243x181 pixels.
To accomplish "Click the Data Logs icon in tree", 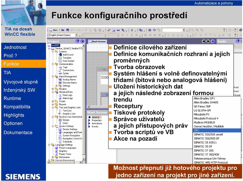I will [x=60, y=95].
